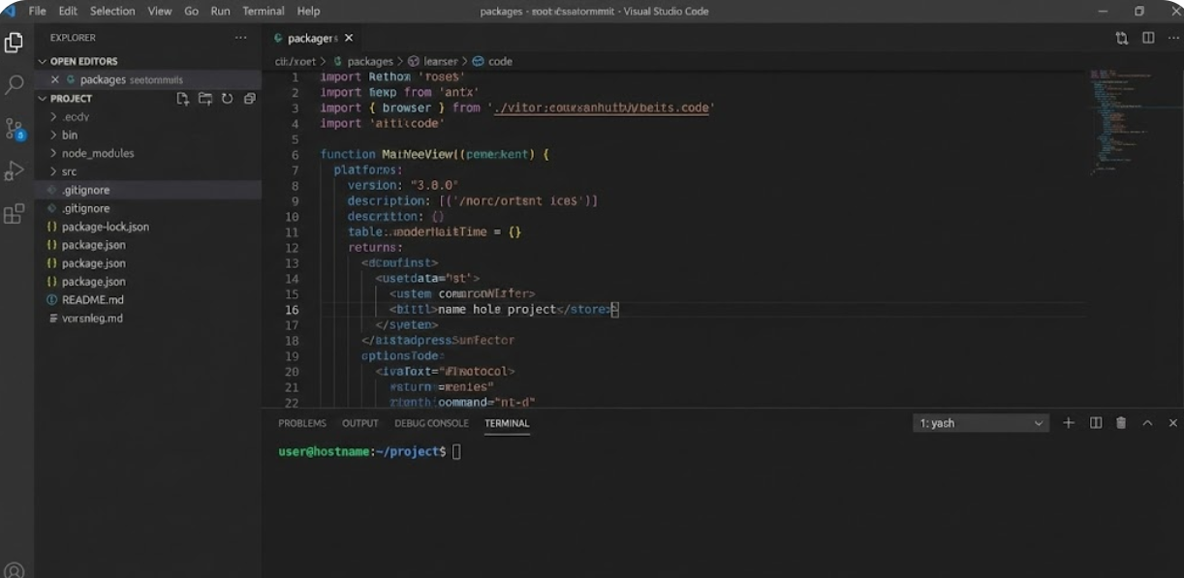Open the Explorer icon in activity bar
Viewport: 1184px width, 578px height.
tap(15, 43)
